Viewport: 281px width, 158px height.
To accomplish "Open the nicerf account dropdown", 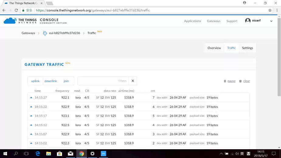I will coord(271,21).
